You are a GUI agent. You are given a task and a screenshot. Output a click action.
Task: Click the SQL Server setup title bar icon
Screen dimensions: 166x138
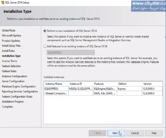3,3
